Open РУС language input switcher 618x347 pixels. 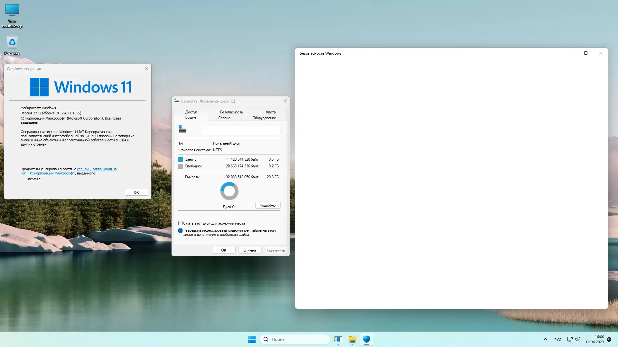tap(557, 340)
